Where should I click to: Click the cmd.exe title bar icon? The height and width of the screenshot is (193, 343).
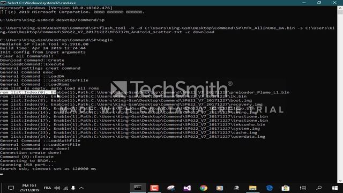tap(3, 3)
